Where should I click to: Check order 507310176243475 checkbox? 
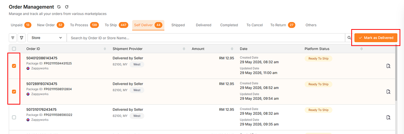coord(14,117)
